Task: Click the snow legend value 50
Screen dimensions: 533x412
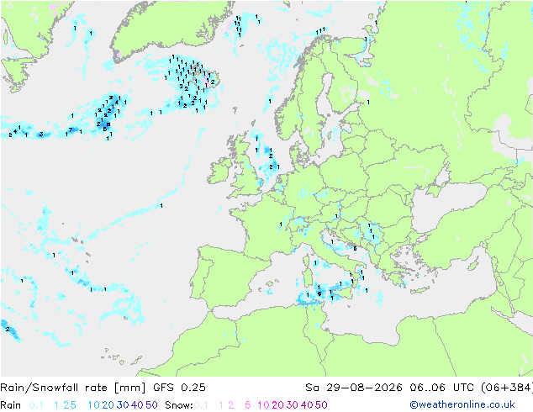Action: (x=321, y=405)
